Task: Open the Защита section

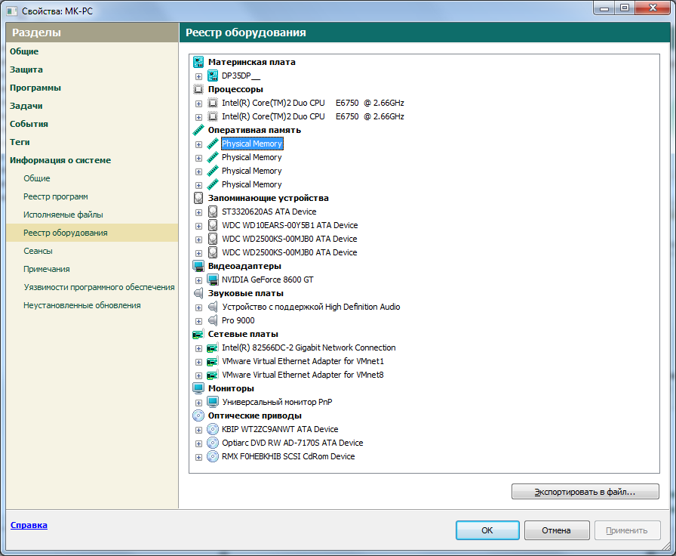Action: 26,69
